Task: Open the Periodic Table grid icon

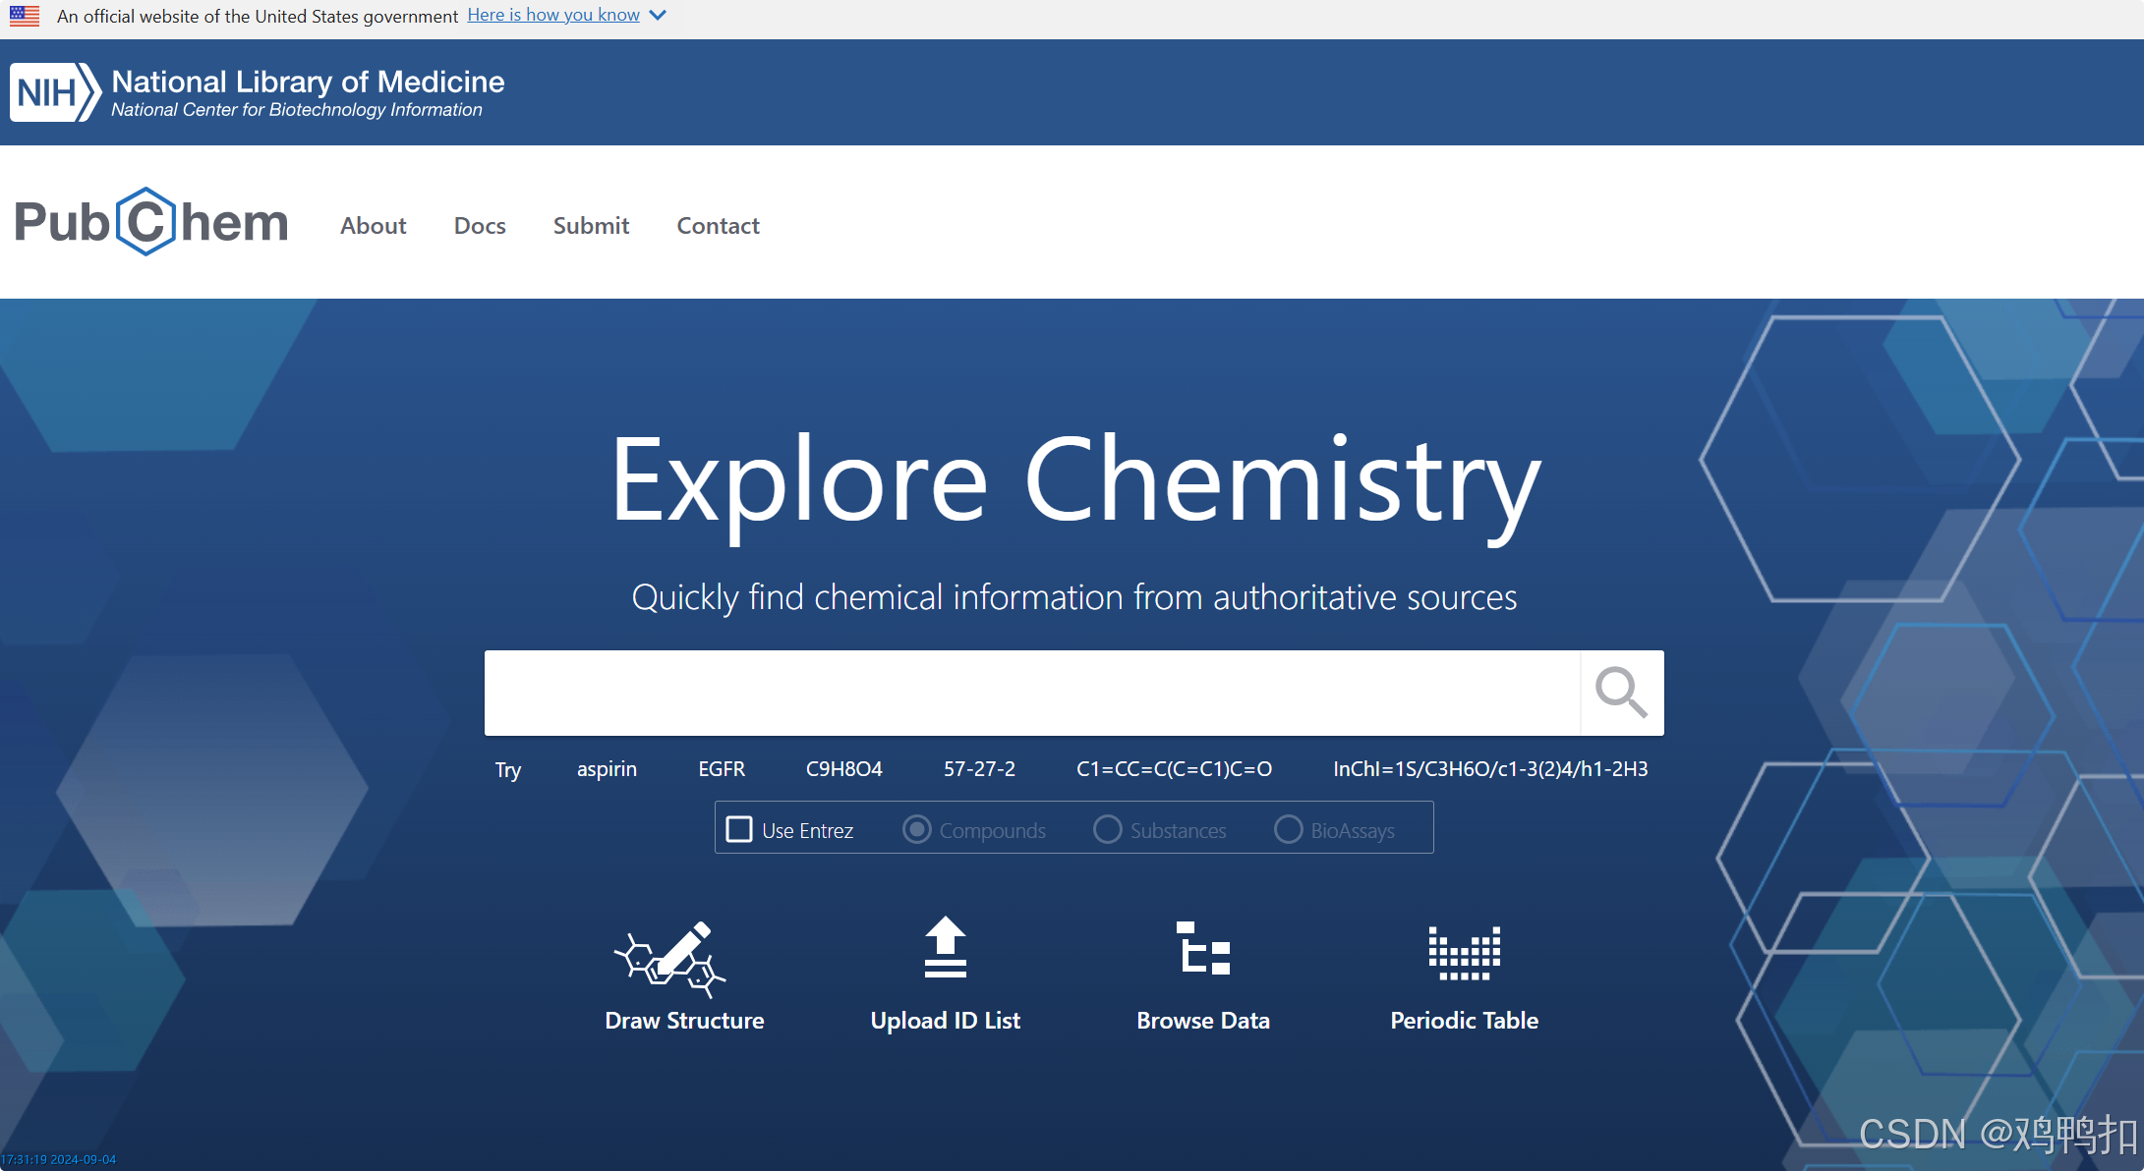Action: click(x=1464, y=952)
